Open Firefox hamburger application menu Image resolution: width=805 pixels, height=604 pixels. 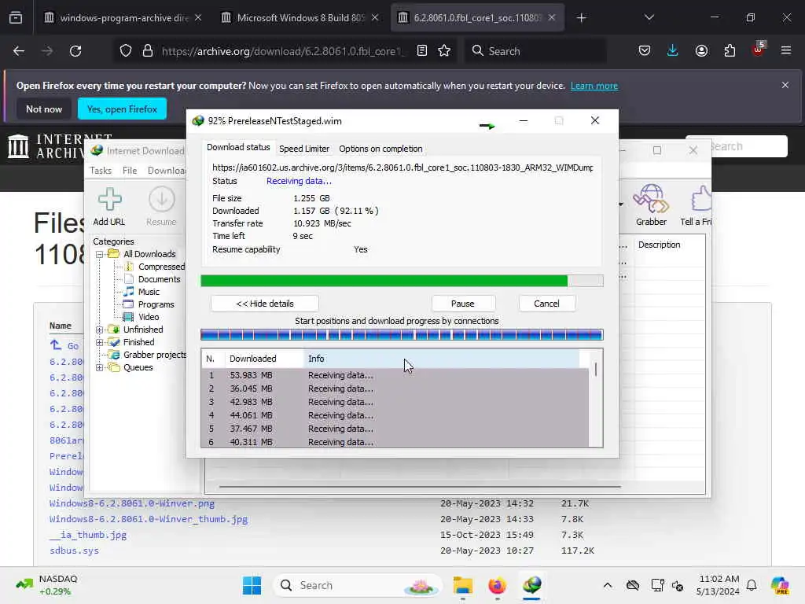[786, 50]
